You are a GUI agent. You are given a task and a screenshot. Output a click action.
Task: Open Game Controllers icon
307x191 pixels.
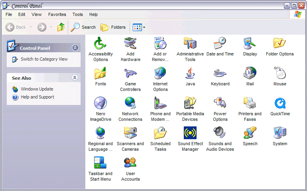[x=130, y=73]
